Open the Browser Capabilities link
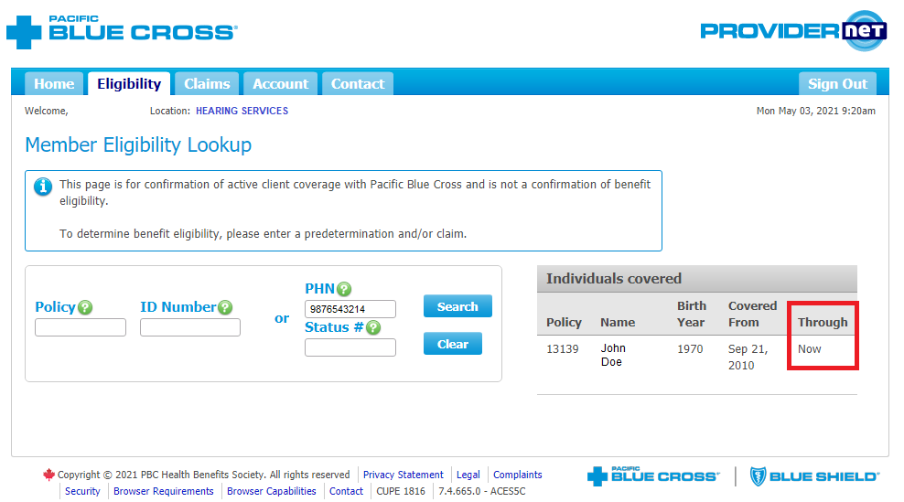This screenshot has width=904, height=502. point(272,491)
